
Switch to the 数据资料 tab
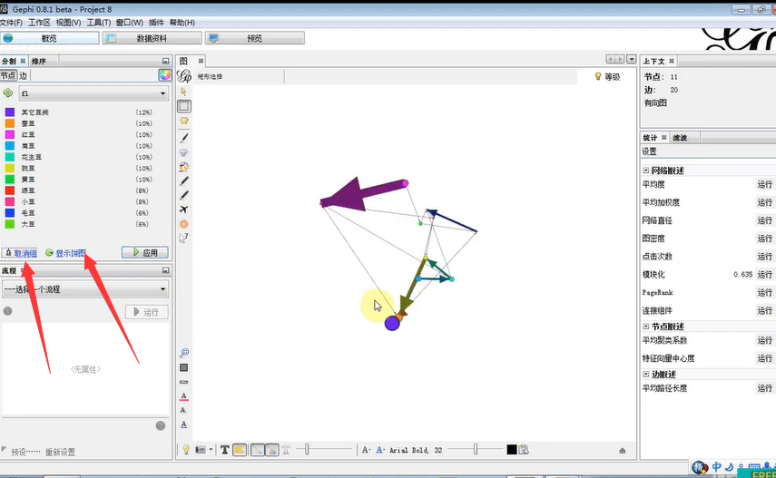[152, 38]
